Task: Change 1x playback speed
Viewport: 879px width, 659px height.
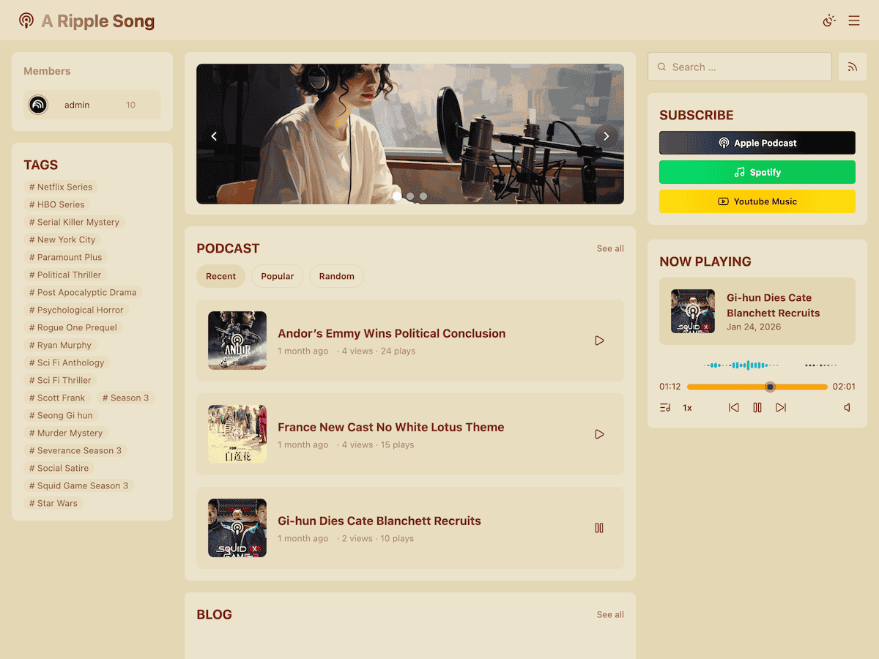Action: pos(687,408)
